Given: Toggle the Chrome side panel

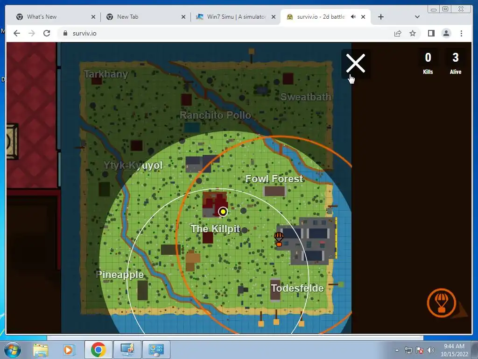Looking at the screenshot, I should [431, 33].
